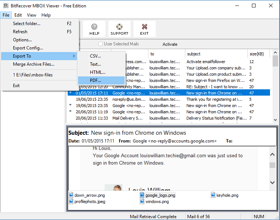Image resolution: width=280 pixels, height=220 pixels.
Task: Export to HTML... from submenu
Action: (101, 72)
